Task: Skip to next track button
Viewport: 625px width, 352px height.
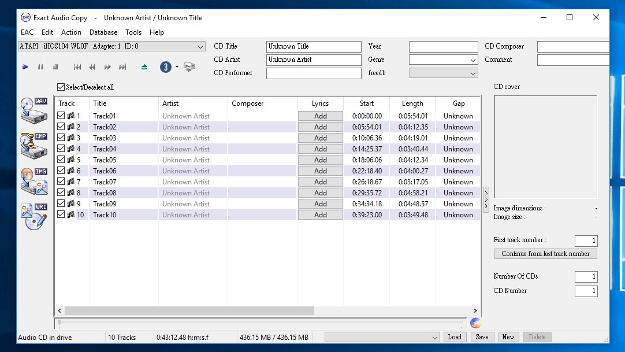Action: tap(122, 67)
